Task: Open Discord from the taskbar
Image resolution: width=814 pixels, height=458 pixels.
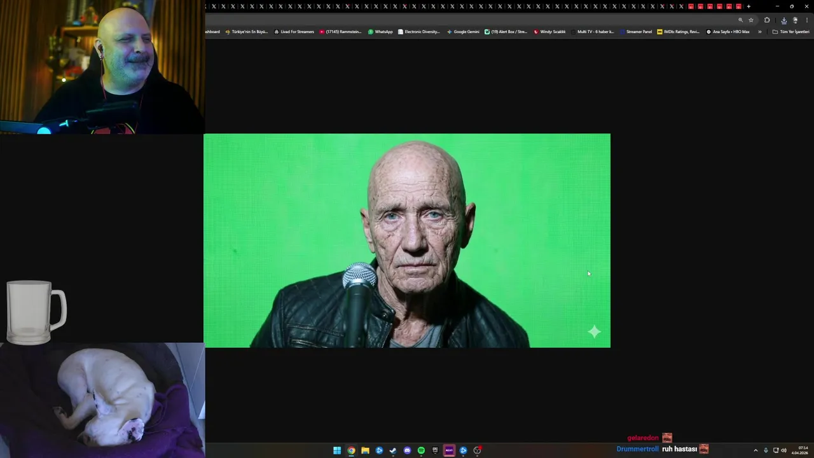Action: click(407, 450)
